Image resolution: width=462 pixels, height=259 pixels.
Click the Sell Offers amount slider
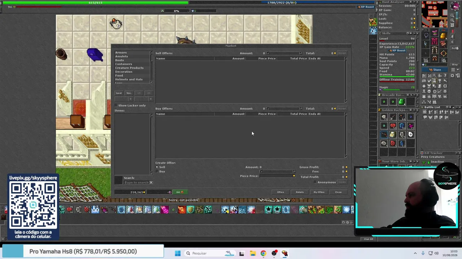pyautogui.click(x=284, y=53)
